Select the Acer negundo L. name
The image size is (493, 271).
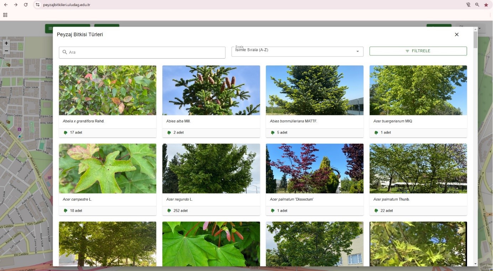179,199
